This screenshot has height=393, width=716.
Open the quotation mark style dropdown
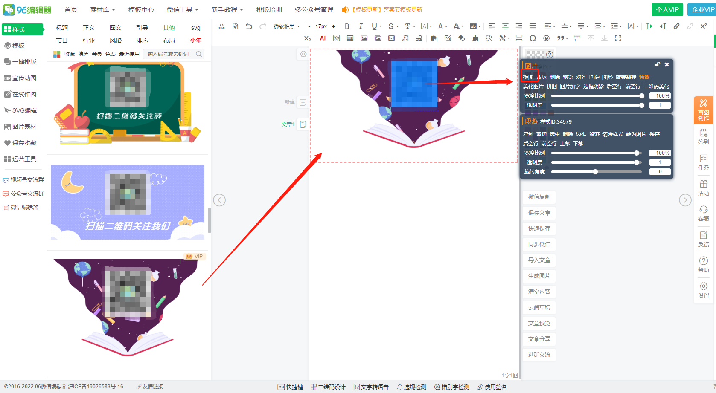point(563,38)
